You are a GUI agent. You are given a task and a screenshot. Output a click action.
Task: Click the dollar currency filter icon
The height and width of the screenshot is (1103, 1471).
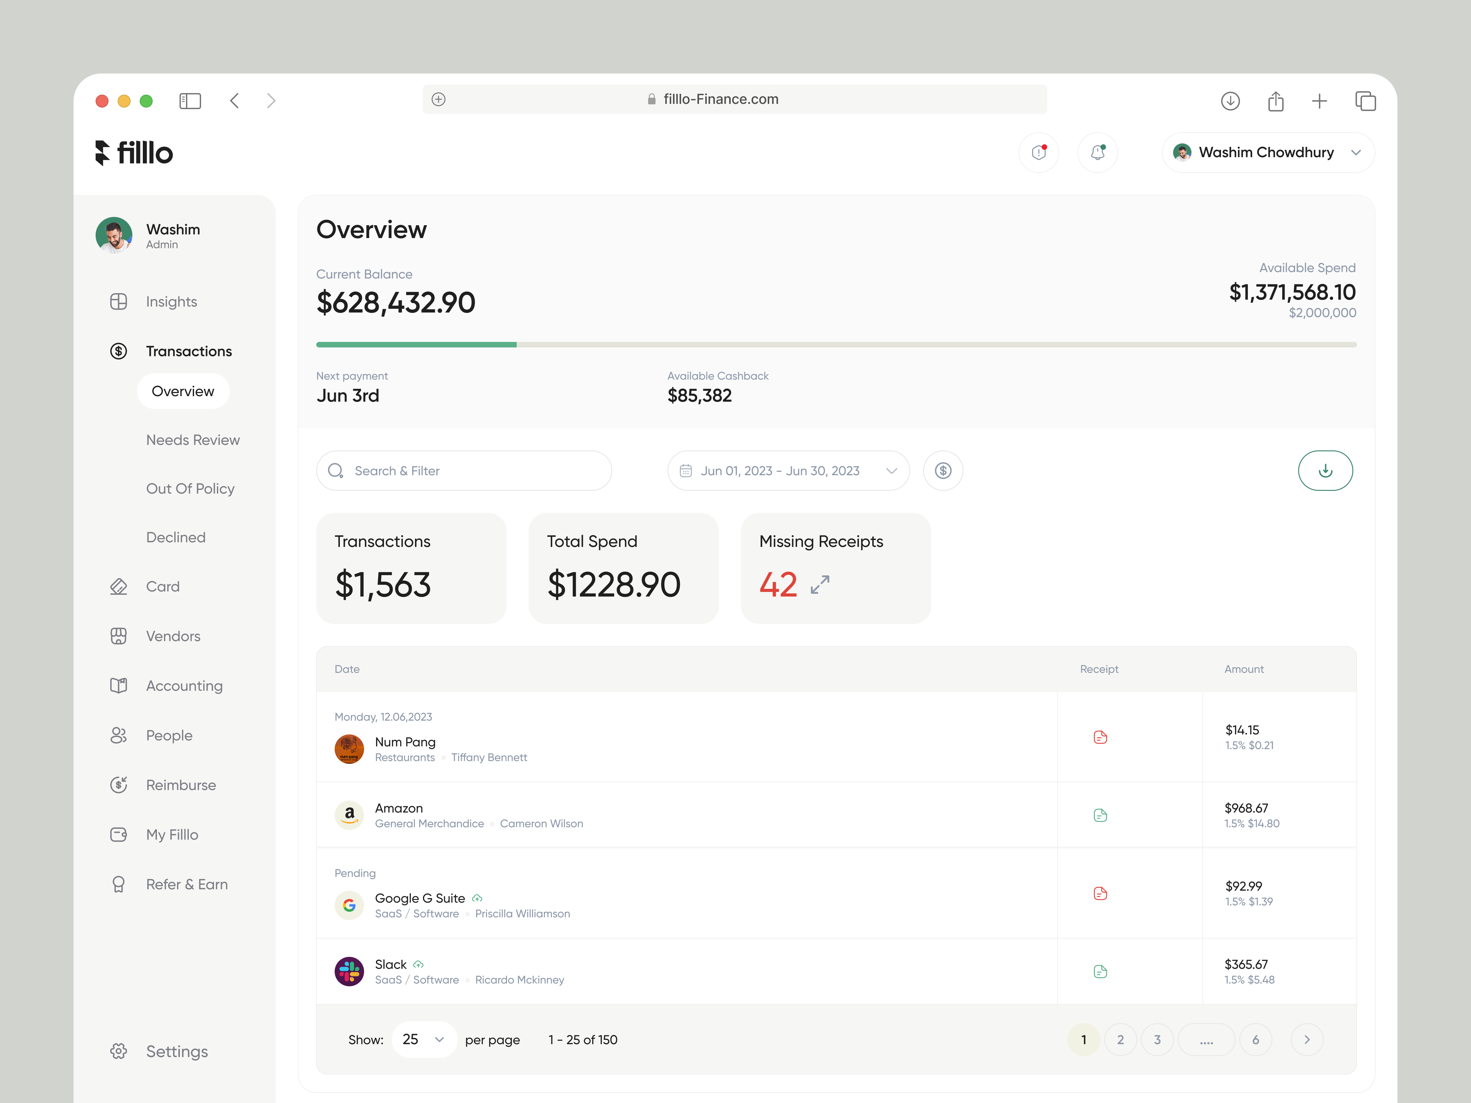943,470
